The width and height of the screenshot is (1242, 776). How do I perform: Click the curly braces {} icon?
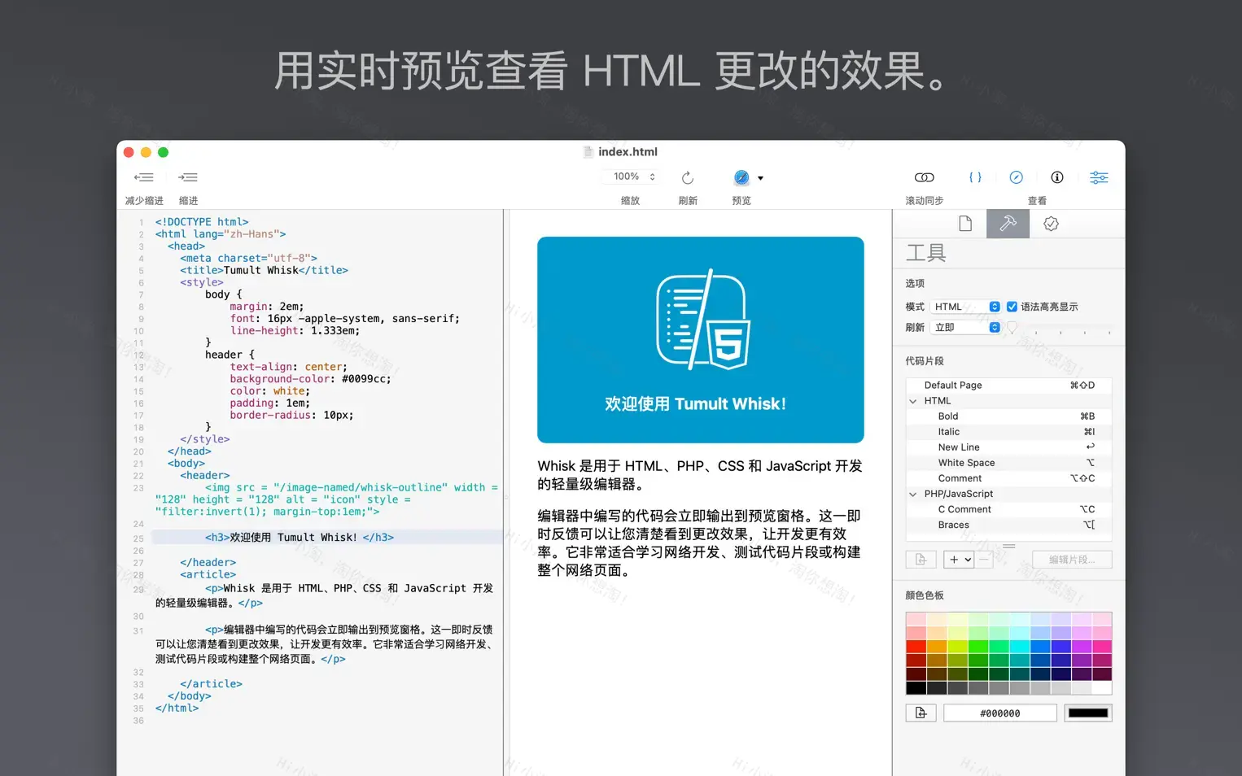tap(976, 177)
